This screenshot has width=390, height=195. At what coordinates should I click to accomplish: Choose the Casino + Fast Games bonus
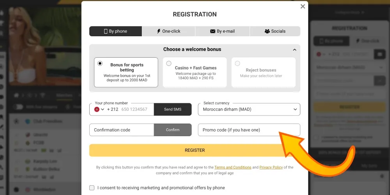click(x=169, y=64)
